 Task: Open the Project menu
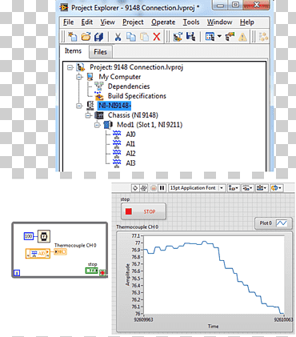click(x=133, y=22)
